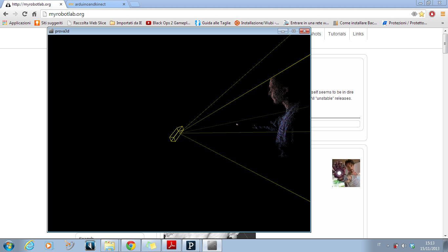Go back using Chrome's back arrow
Screen dimensions: 448x252
[6, 14]
